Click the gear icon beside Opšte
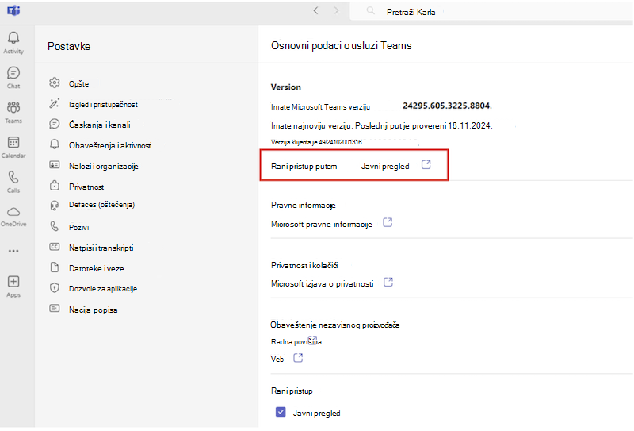Image resolution: width=634 pixels, height=431 pixels. [55, 83]
